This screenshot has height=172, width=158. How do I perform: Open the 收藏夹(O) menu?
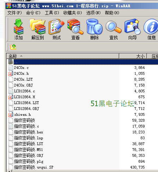point(73,13)
